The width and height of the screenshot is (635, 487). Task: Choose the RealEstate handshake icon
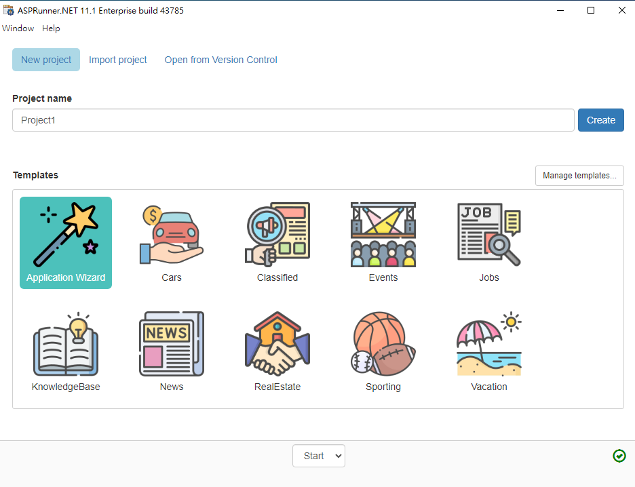click(277, 345)
